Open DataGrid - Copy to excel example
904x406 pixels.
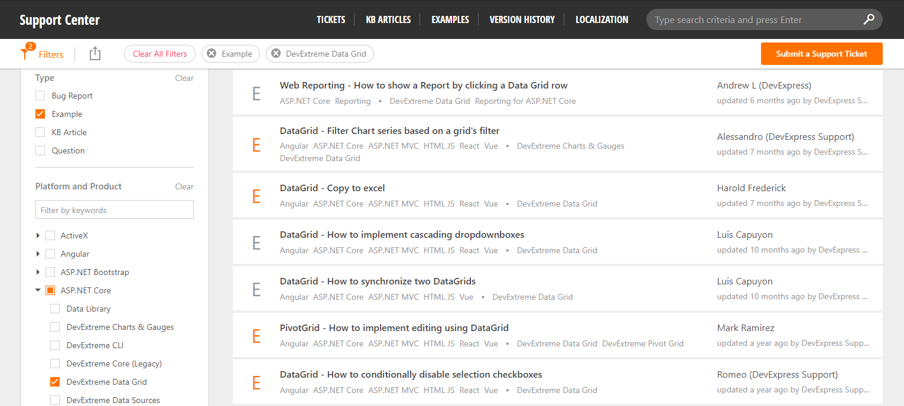coord(333,188)
